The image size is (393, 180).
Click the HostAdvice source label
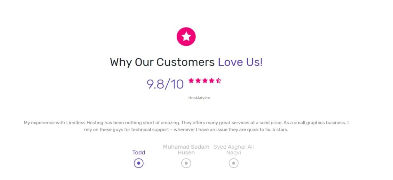click(x=199, y=98)
